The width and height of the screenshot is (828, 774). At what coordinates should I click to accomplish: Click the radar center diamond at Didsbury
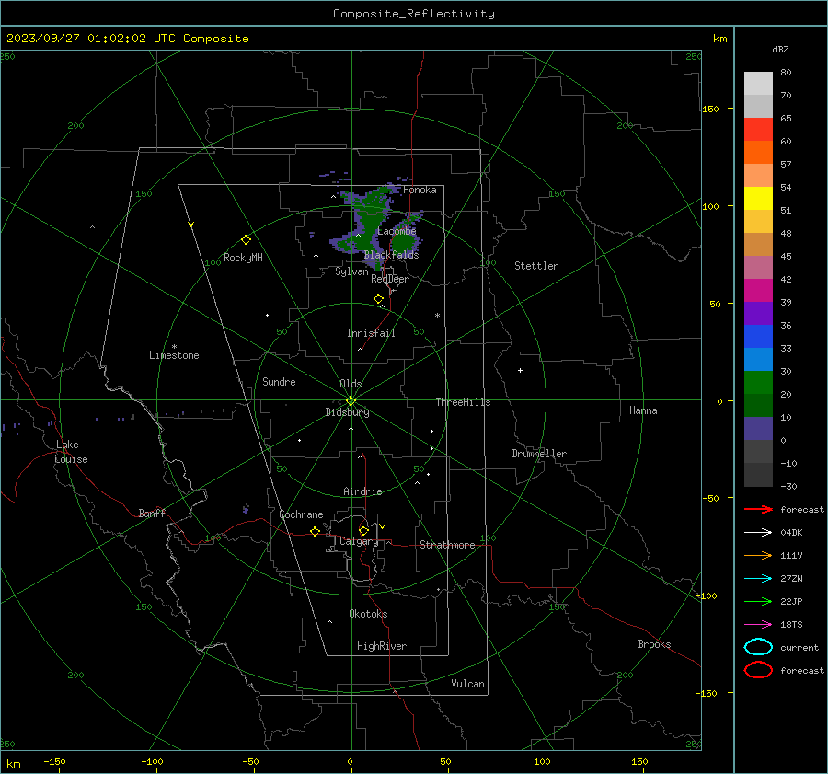tap(351, 401)
